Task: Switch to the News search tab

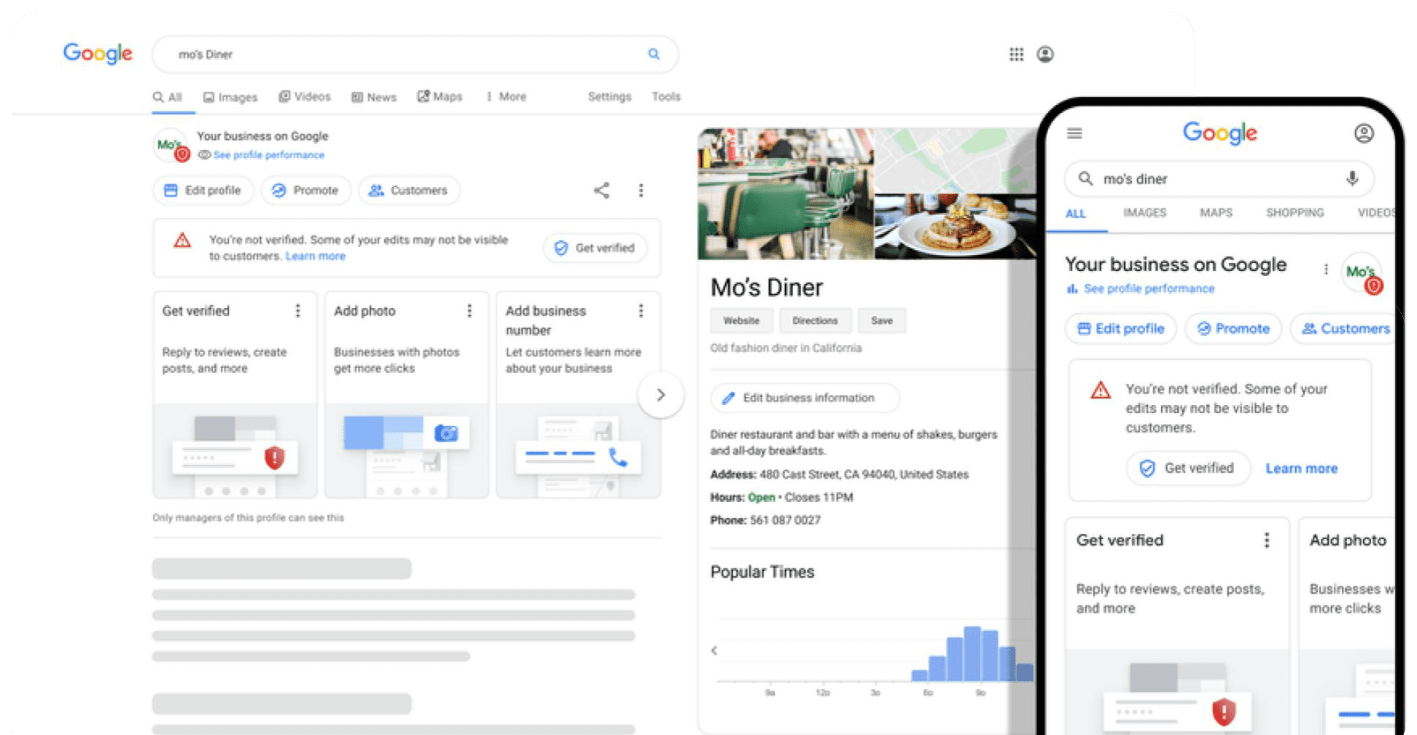Action: [374, 97]
